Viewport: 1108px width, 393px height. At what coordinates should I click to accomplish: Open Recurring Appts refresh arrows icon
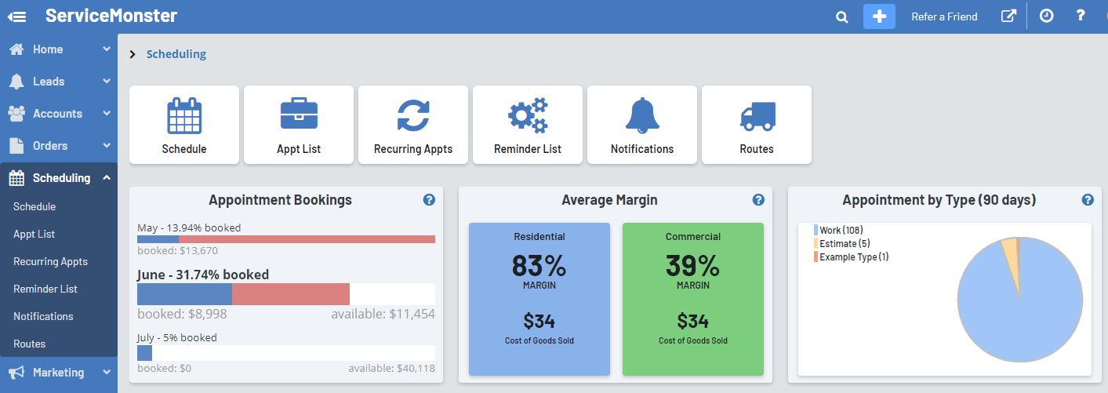(413, 116)
